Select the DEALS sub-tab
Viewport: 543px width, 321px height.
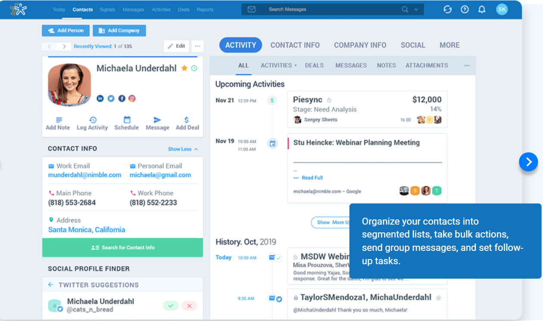pyautogui.click(x=314, y=65)
